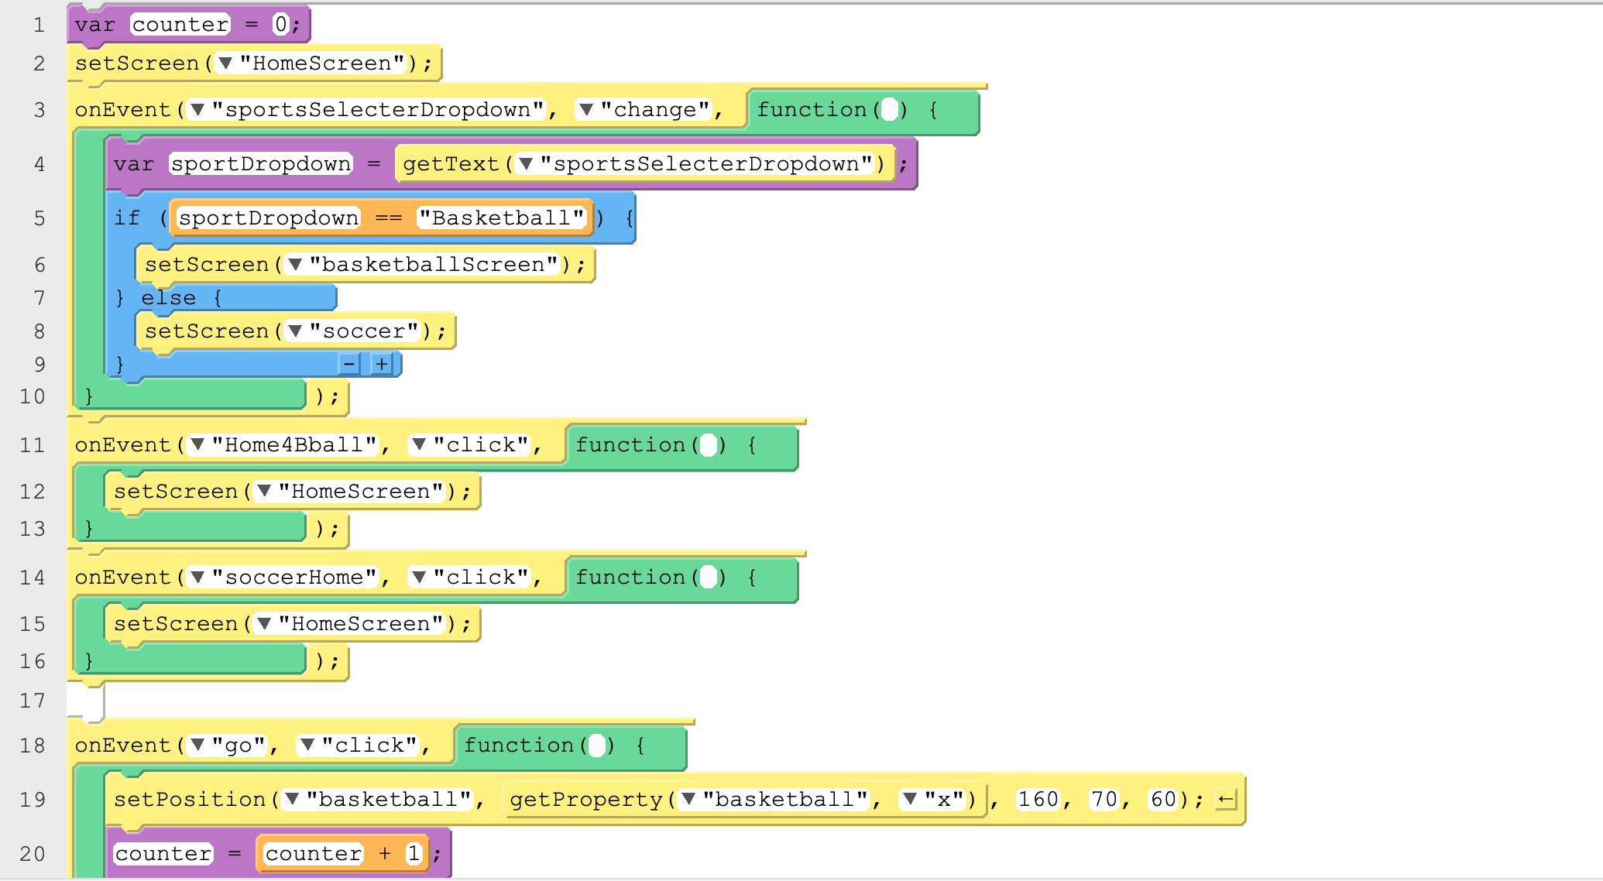
Task: Click the 70 value in setPosition
Action: pyautogui.click(x=1104, y=800)
